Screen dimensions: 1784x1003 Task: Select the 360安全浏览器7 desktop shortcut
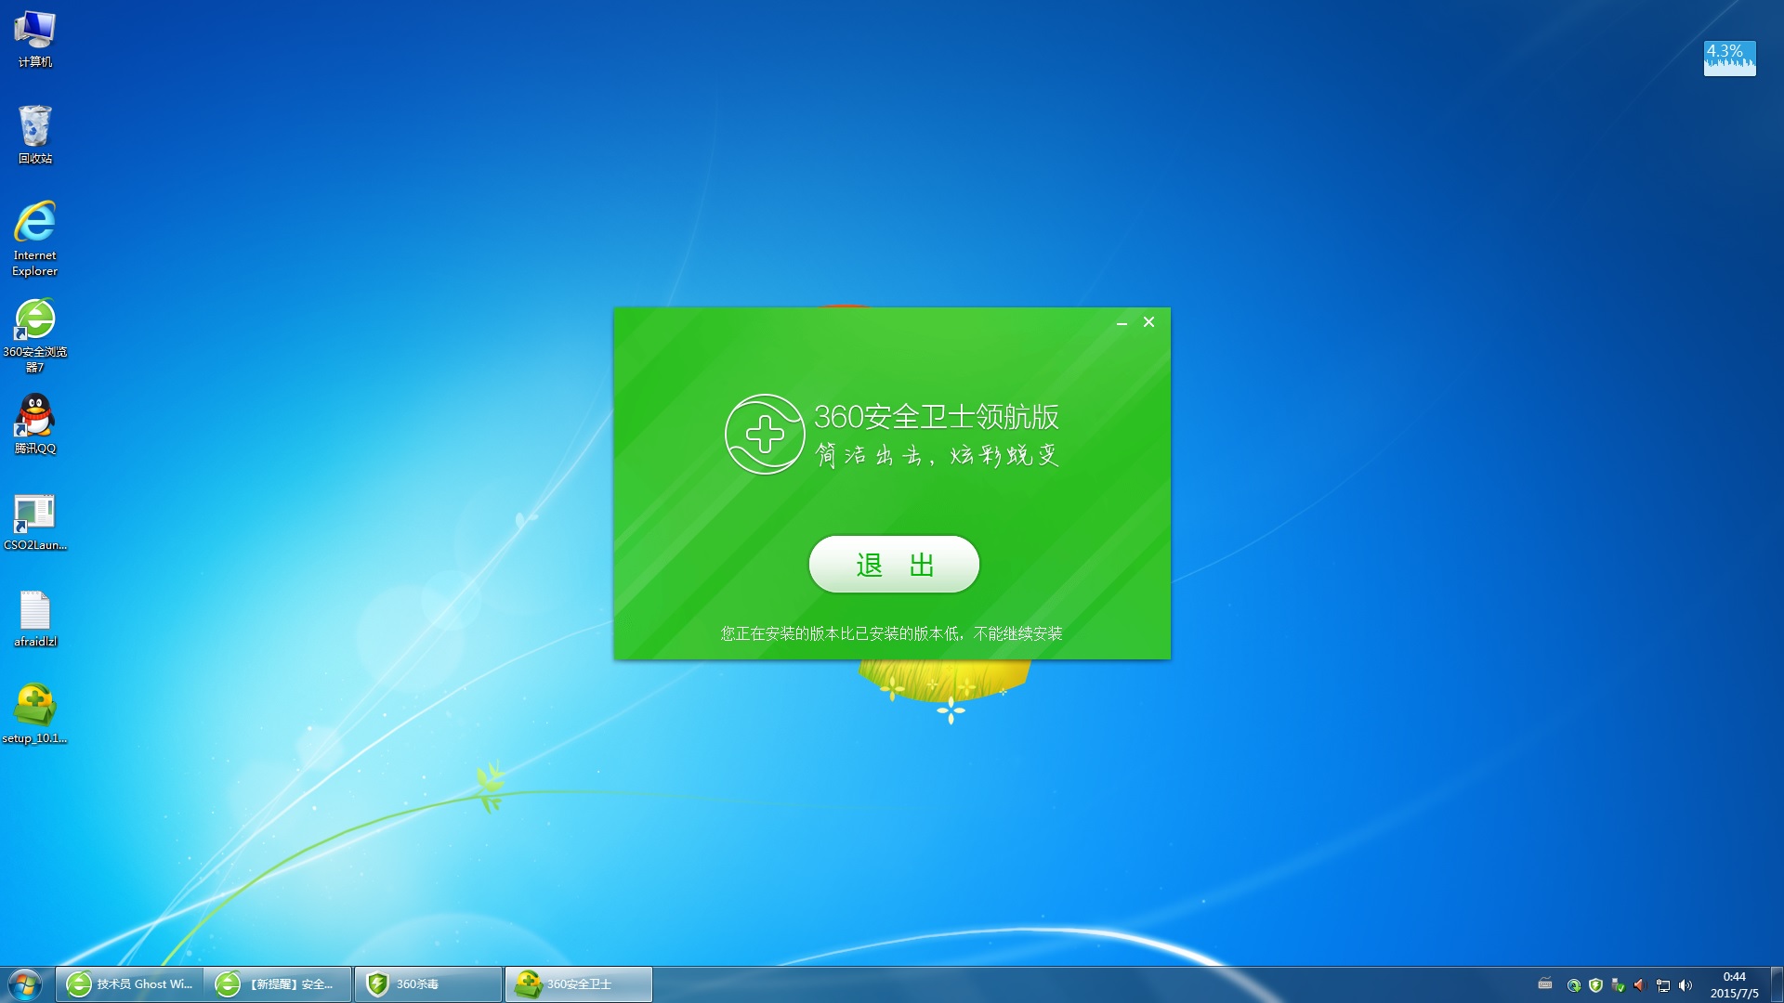(35, 335)
